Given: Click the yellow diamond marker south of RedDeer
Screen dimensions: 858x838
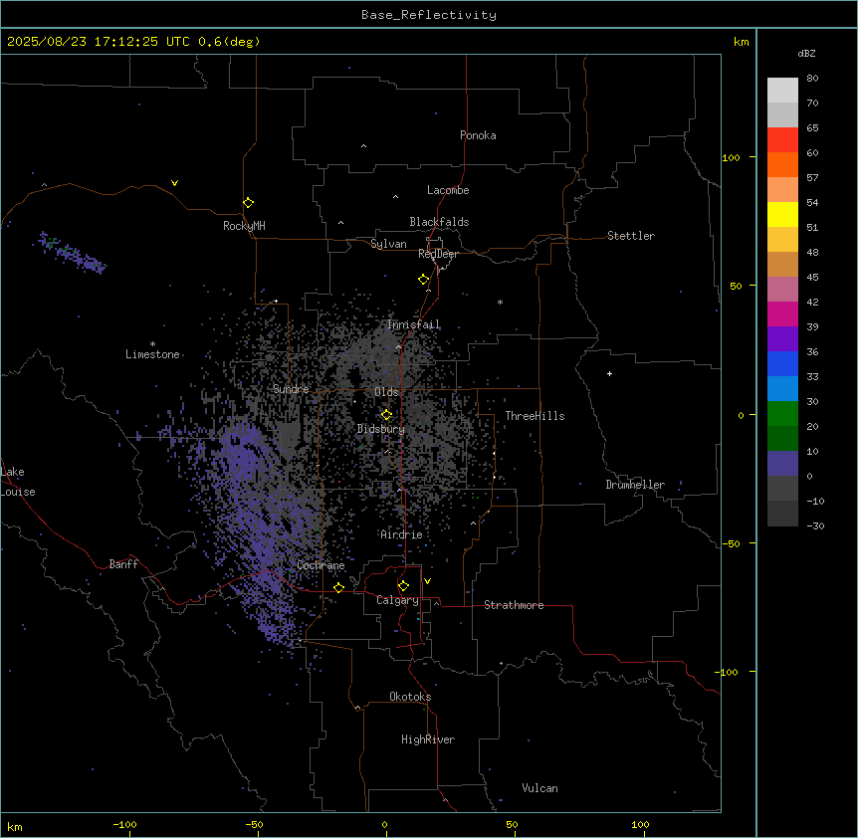Looking at the screenshot, I should [x=424, y=280].
